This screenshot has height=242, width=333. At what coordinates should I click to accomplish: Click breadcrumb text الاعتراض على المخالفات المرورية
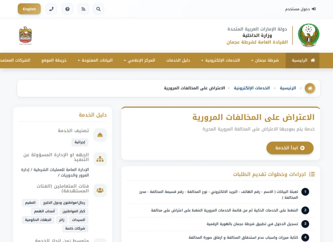click(x=195, y=88)
